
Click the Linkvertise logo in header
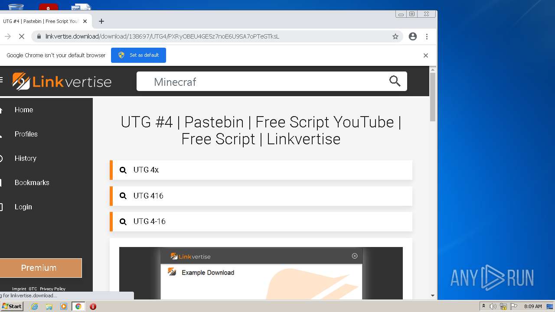click(x=62, y=81)
